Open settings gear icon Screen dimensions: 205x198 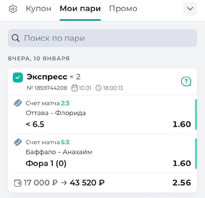13,9
